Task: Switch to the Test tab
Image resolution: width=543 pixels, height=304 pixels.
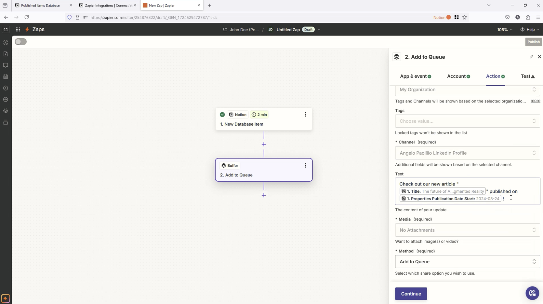Action: 527,76
